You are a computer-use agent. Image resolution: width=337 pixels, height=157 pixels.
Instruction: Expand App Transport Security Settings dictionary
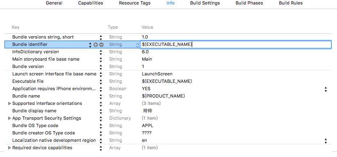9,118
